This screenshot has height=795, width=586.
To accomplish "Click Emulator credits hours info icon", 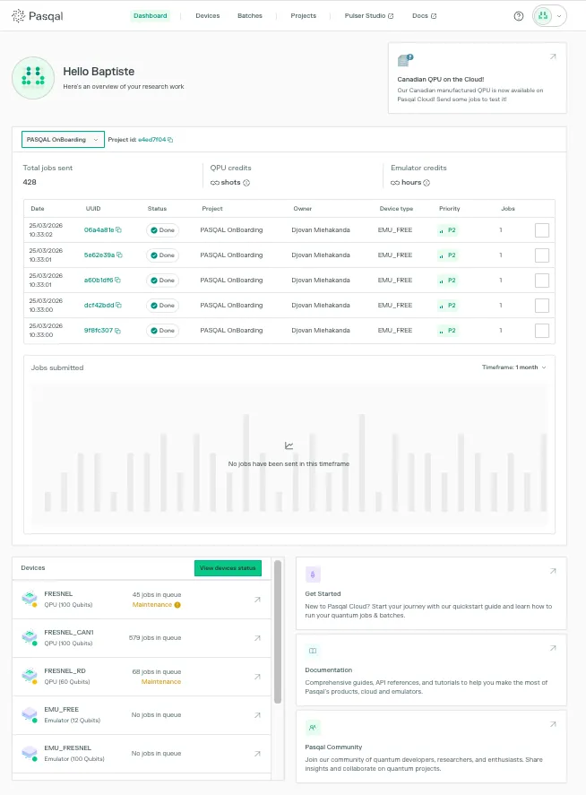I will click(x=427, y=183).
